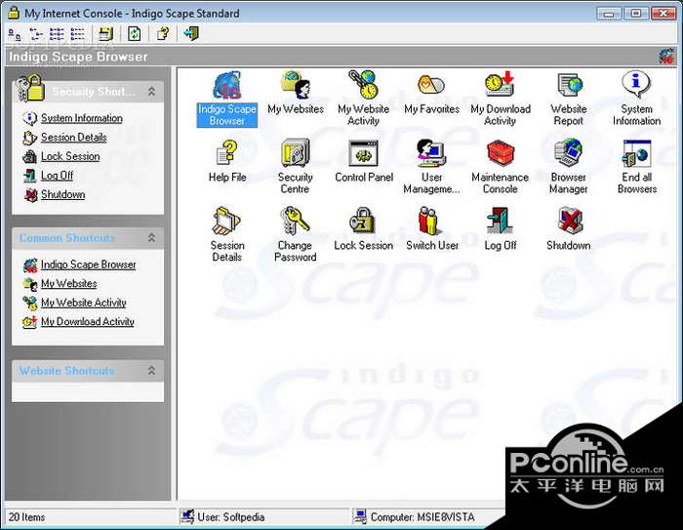Click the refresh toolbar icon
683x530 pixels.
coord(135,33)
